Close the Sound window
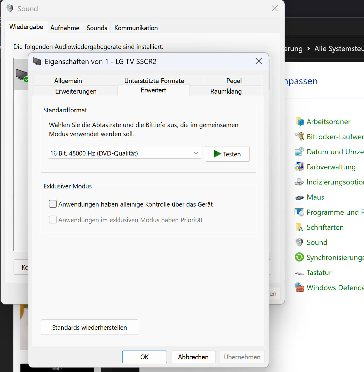Screen dimensions: 364x372 pyautogui.click(x=275, y=8)
